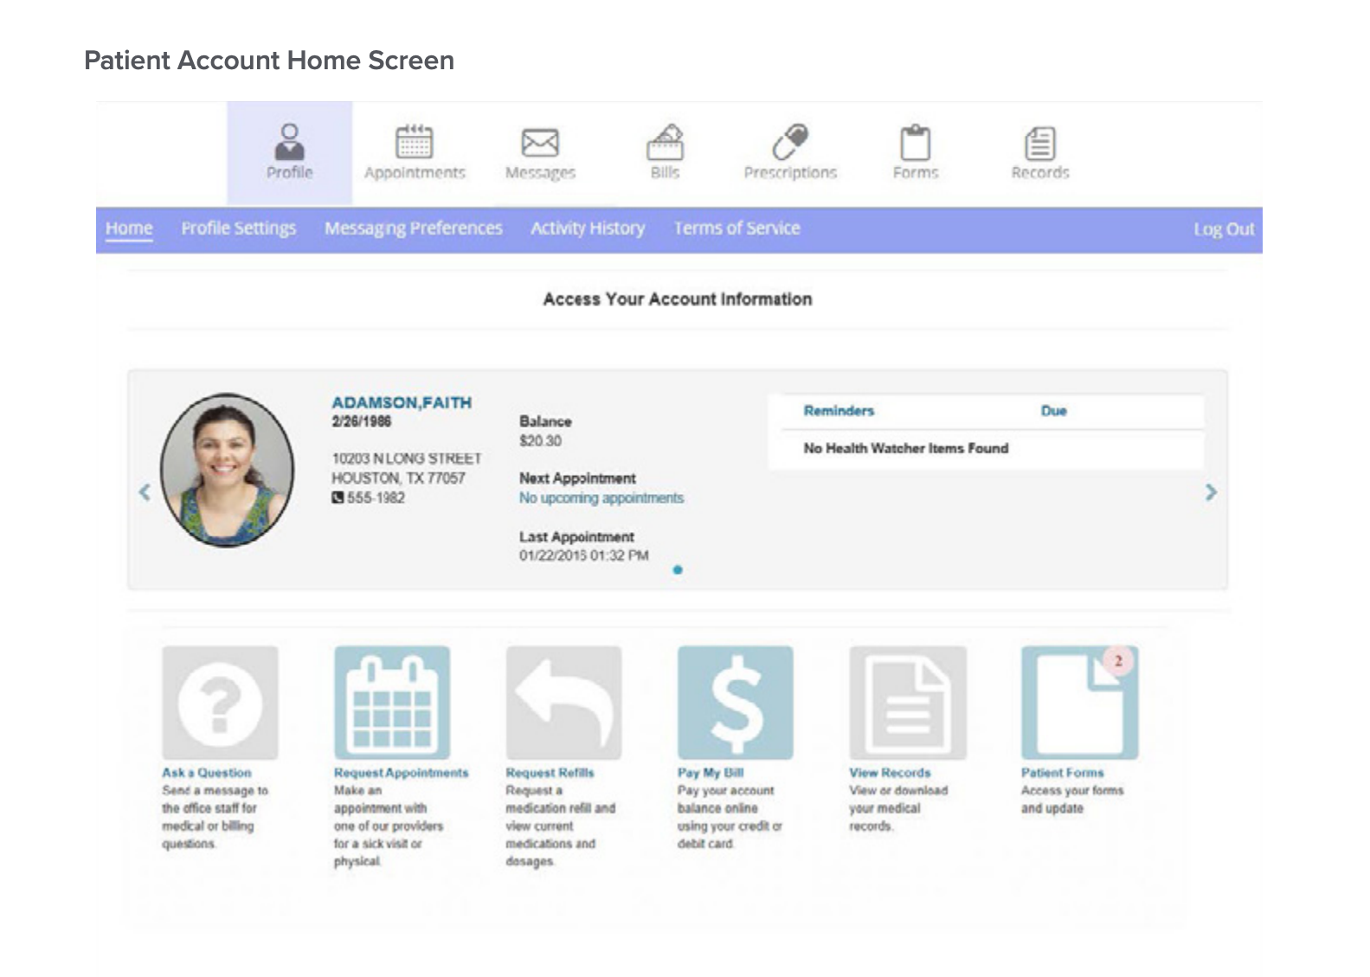The width and height of the screenshot is (1370, 977).
Task: Click the Log Out link
Action: tap(1224, 229)
